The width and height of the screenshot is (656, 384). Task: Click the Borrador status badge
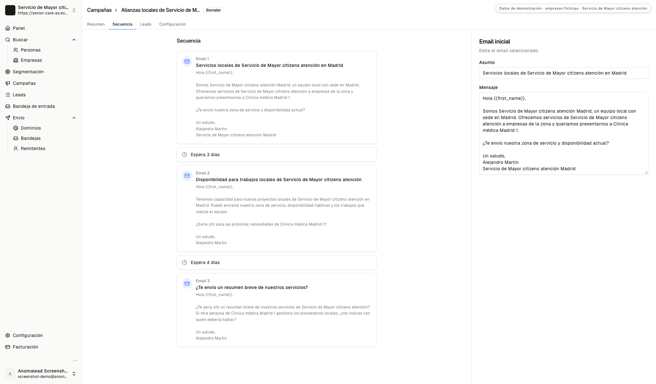[213, 10]
